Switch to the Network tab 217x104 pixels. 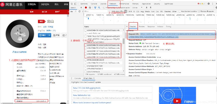pos(113,4)
